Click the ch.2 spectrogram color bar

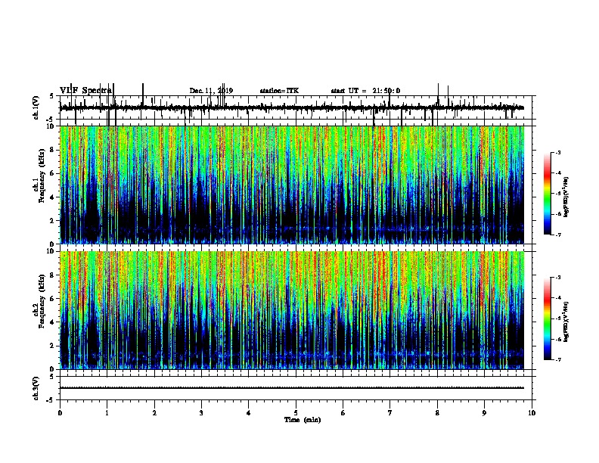(547, 319)
